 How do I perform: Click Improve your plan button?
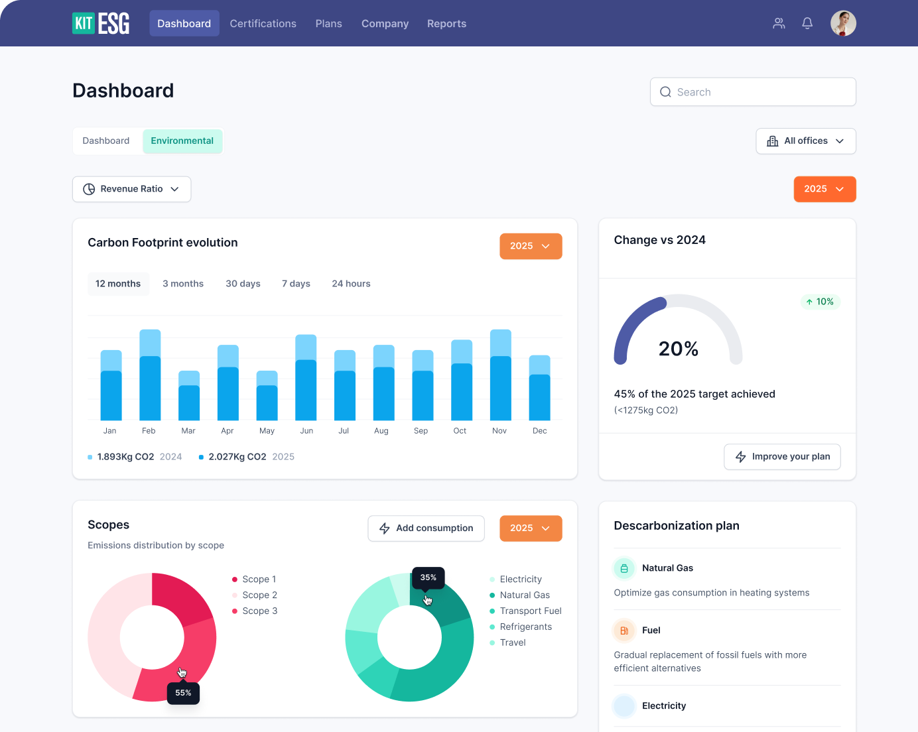coord(782,457)
